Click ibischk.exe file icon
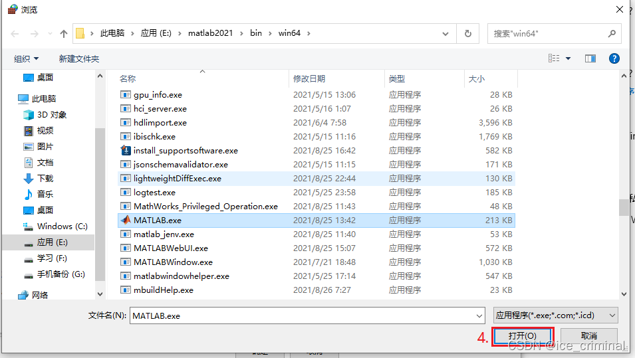Screen dimensions: 635x358 126,136
